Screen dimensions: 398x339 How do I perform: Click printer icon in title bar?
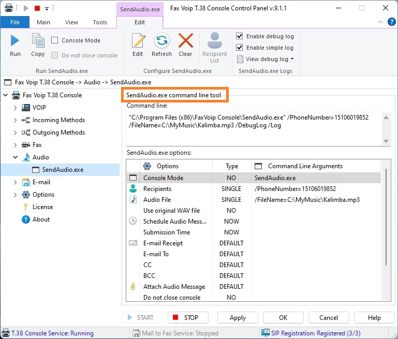9,8
